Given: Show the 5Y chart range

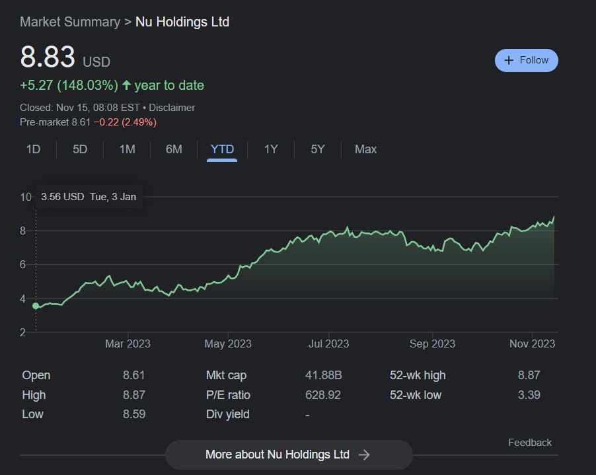Looking at the screenshot, I should 318,149.
